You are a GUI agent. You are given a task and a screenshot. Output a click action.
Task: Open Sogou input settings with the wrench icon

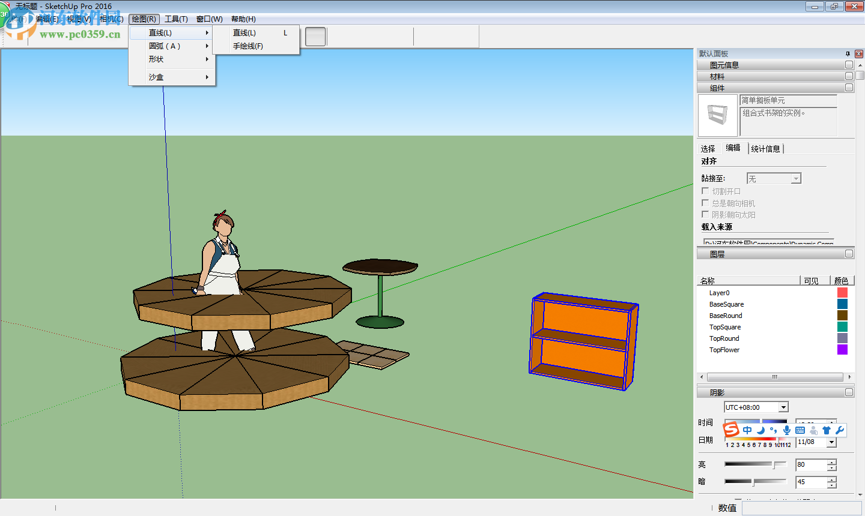[840, 430]
